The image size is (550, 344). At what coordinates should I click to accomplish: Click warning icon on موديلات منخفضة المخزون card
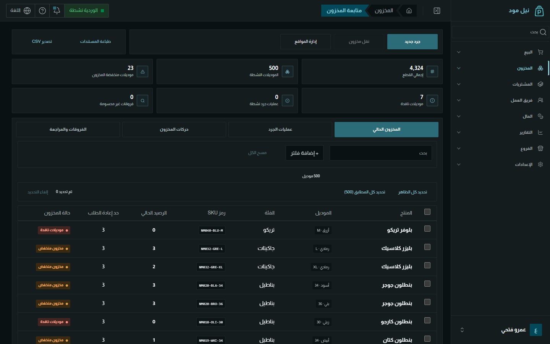(142, 71)
